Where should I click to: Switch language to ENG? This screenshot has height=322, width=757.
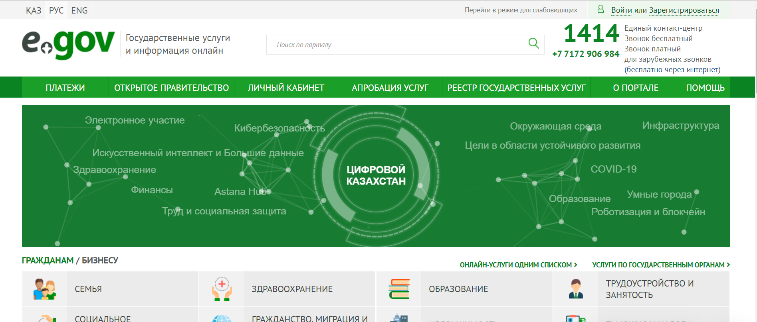(79, 10)
